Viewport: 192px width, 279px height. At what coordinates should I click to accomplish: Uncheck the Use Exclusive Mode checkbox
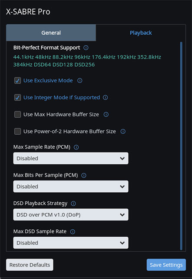coord(17,81)
